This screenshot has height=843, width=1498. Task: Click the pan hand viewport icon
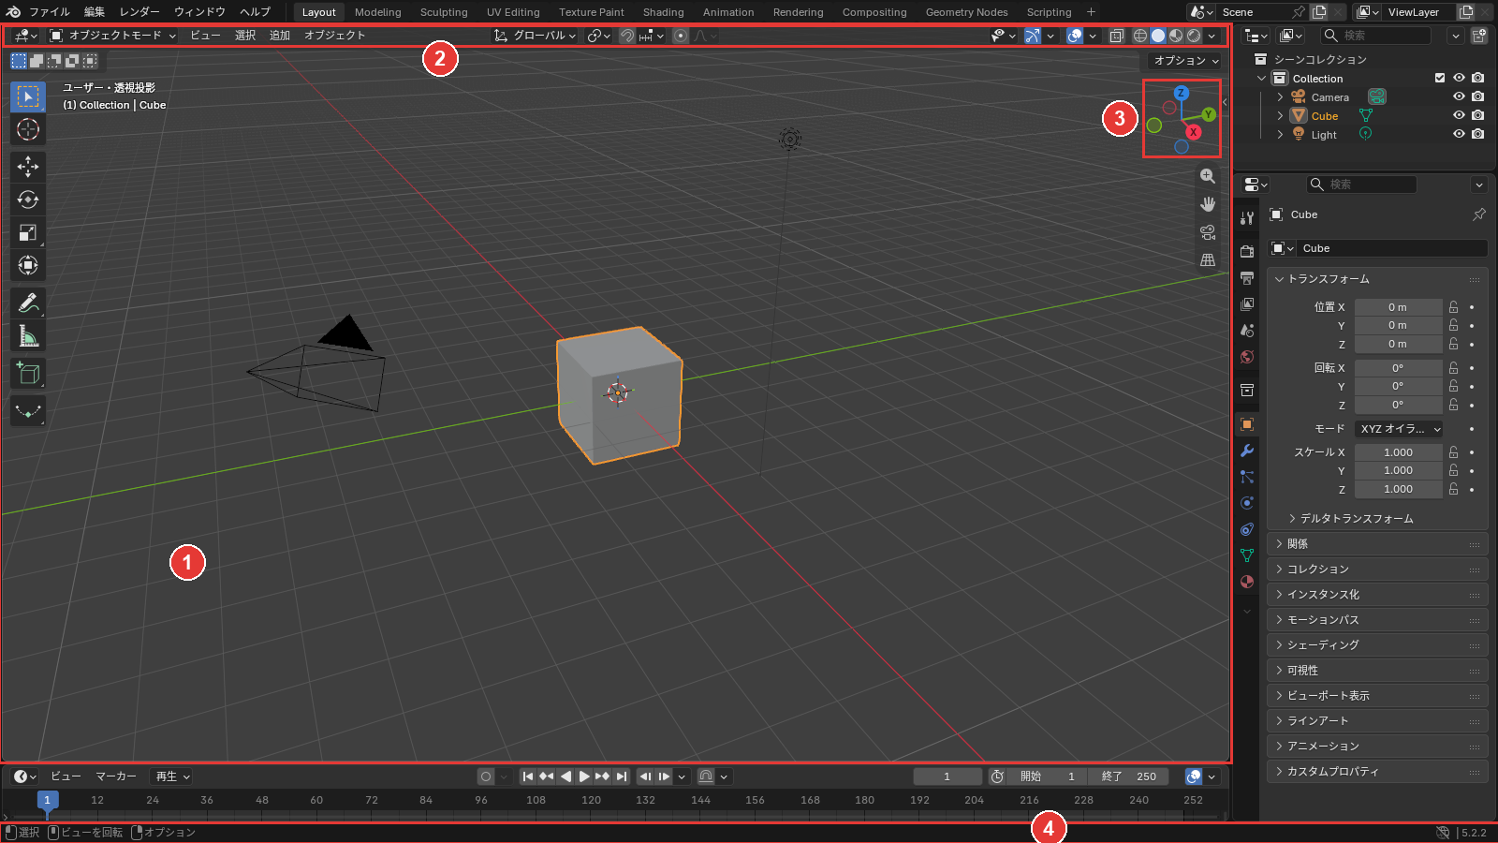[1208, 204]
